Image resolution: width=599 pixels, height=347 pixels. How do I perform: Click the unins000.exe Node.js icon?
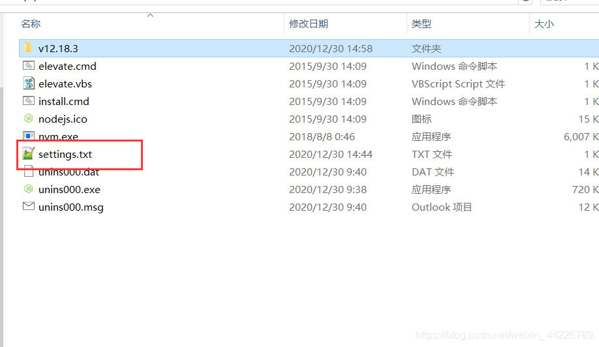29,189
